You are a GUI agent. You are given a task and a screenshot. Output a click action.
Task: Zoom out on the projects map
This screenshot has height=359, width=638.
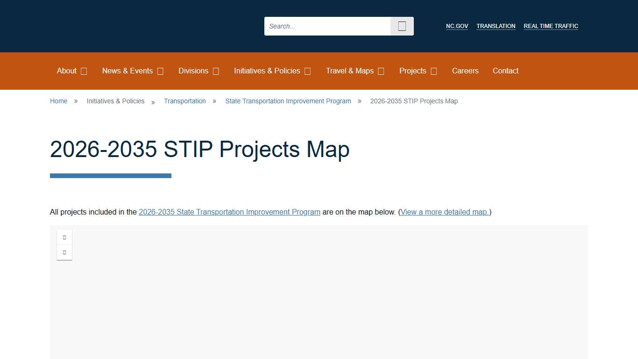[x=64, y=252]
